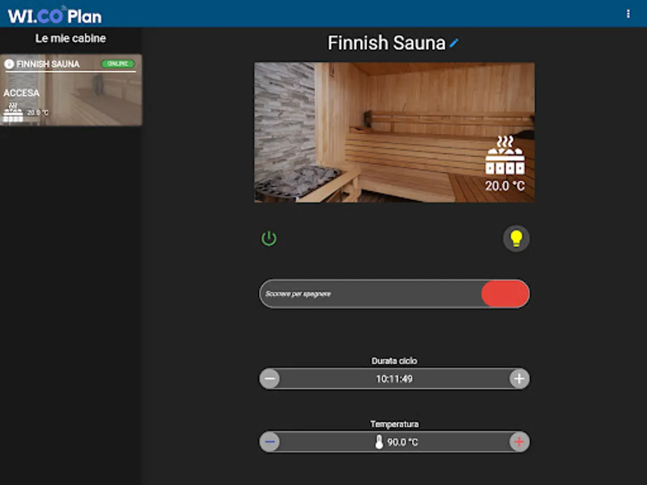Select the Finnish Sauna cabin card in the sidebar
Screen dimensions: 647x485
(71, 90)
